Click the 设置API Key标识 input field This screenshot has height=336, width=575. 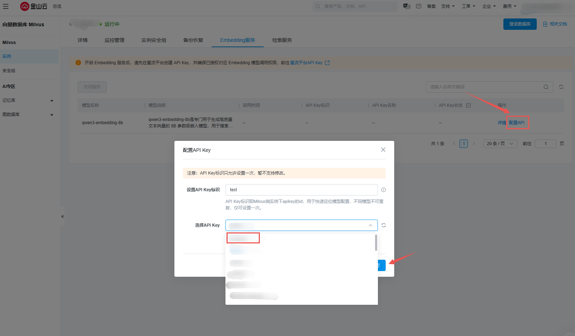click(x=302, y=190)
